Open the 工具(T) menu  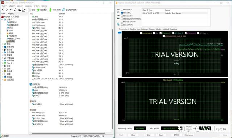[x=36, y=7]
